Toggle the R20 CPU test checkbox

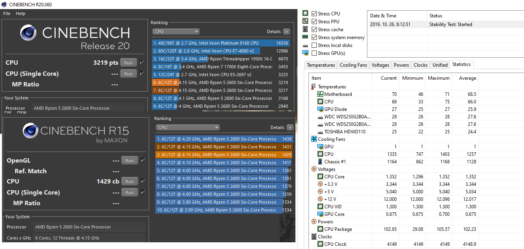[142, 62]
